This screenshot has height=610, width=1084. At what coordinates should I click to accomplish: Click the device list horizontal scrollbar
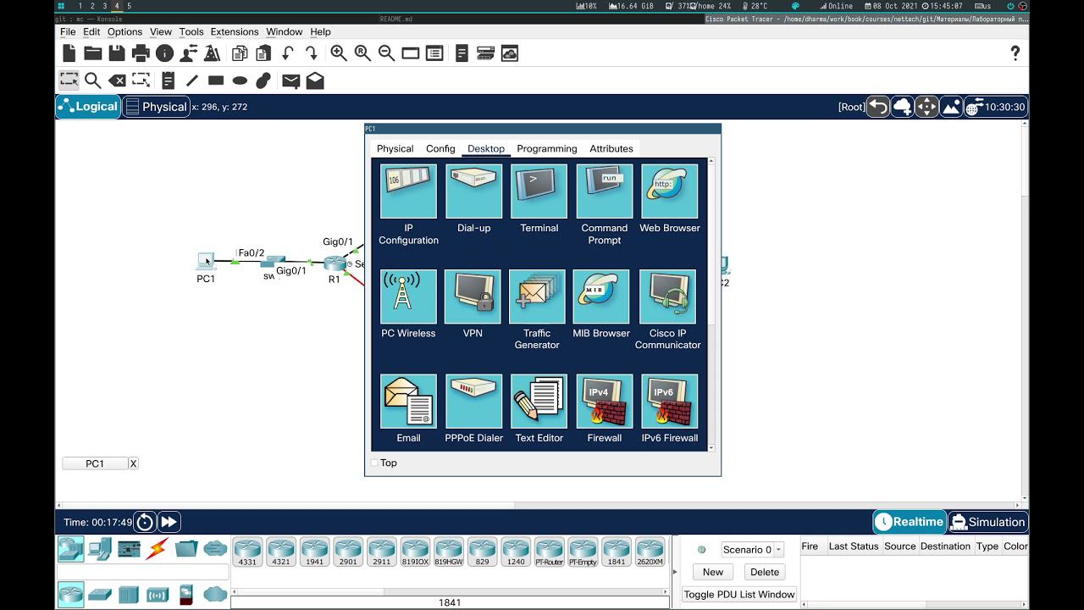pyautogui.click(x=449, y=591)
